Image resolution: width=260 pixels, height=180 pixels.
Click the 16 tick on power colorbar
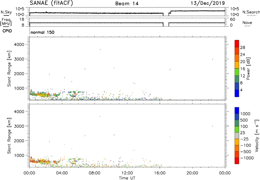pyautogui.click(x=242, y=69)
